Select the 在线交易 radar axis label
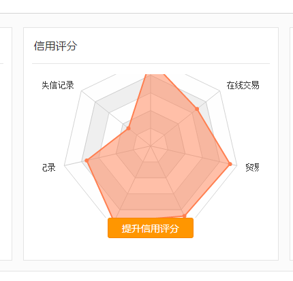The height and width of the screenshot is (281, 293). [243, 85]
